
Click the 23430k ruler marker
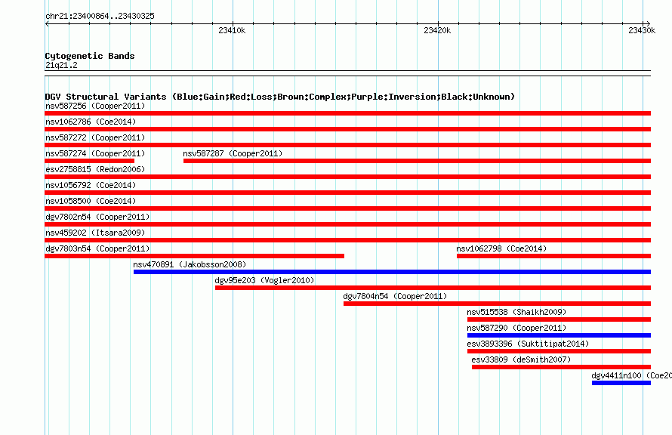click(x=642, y=30)
